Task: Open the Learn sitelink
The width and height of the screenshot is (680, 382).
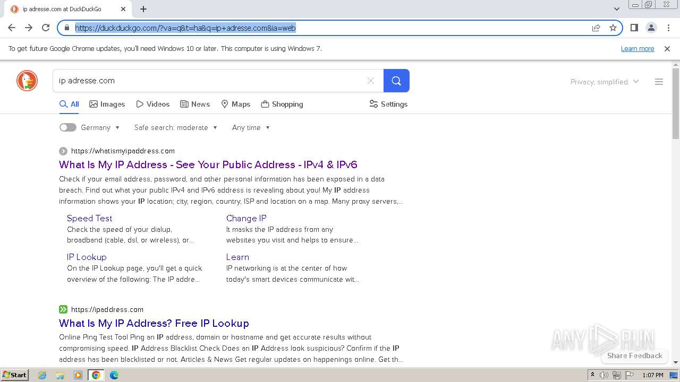Action: (237, 257)
